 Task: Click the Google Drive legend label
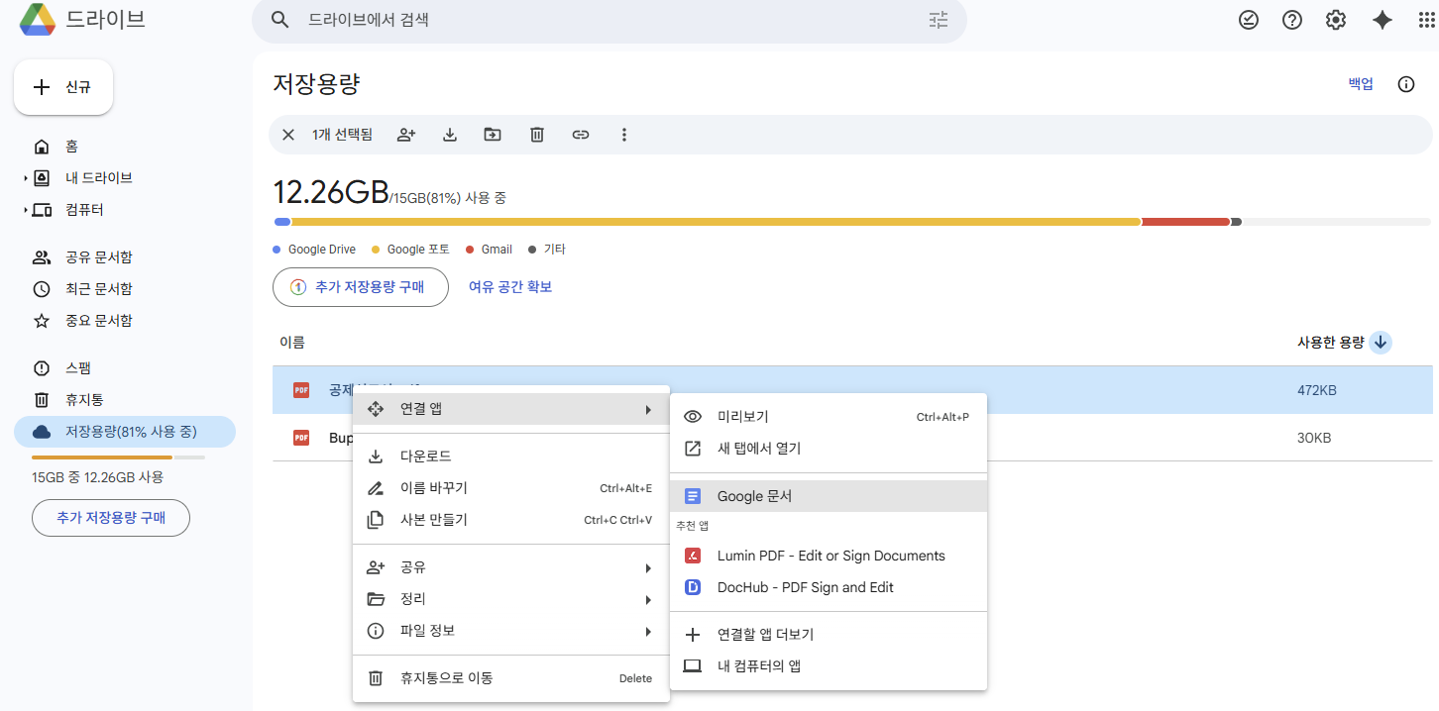point(322,250)
